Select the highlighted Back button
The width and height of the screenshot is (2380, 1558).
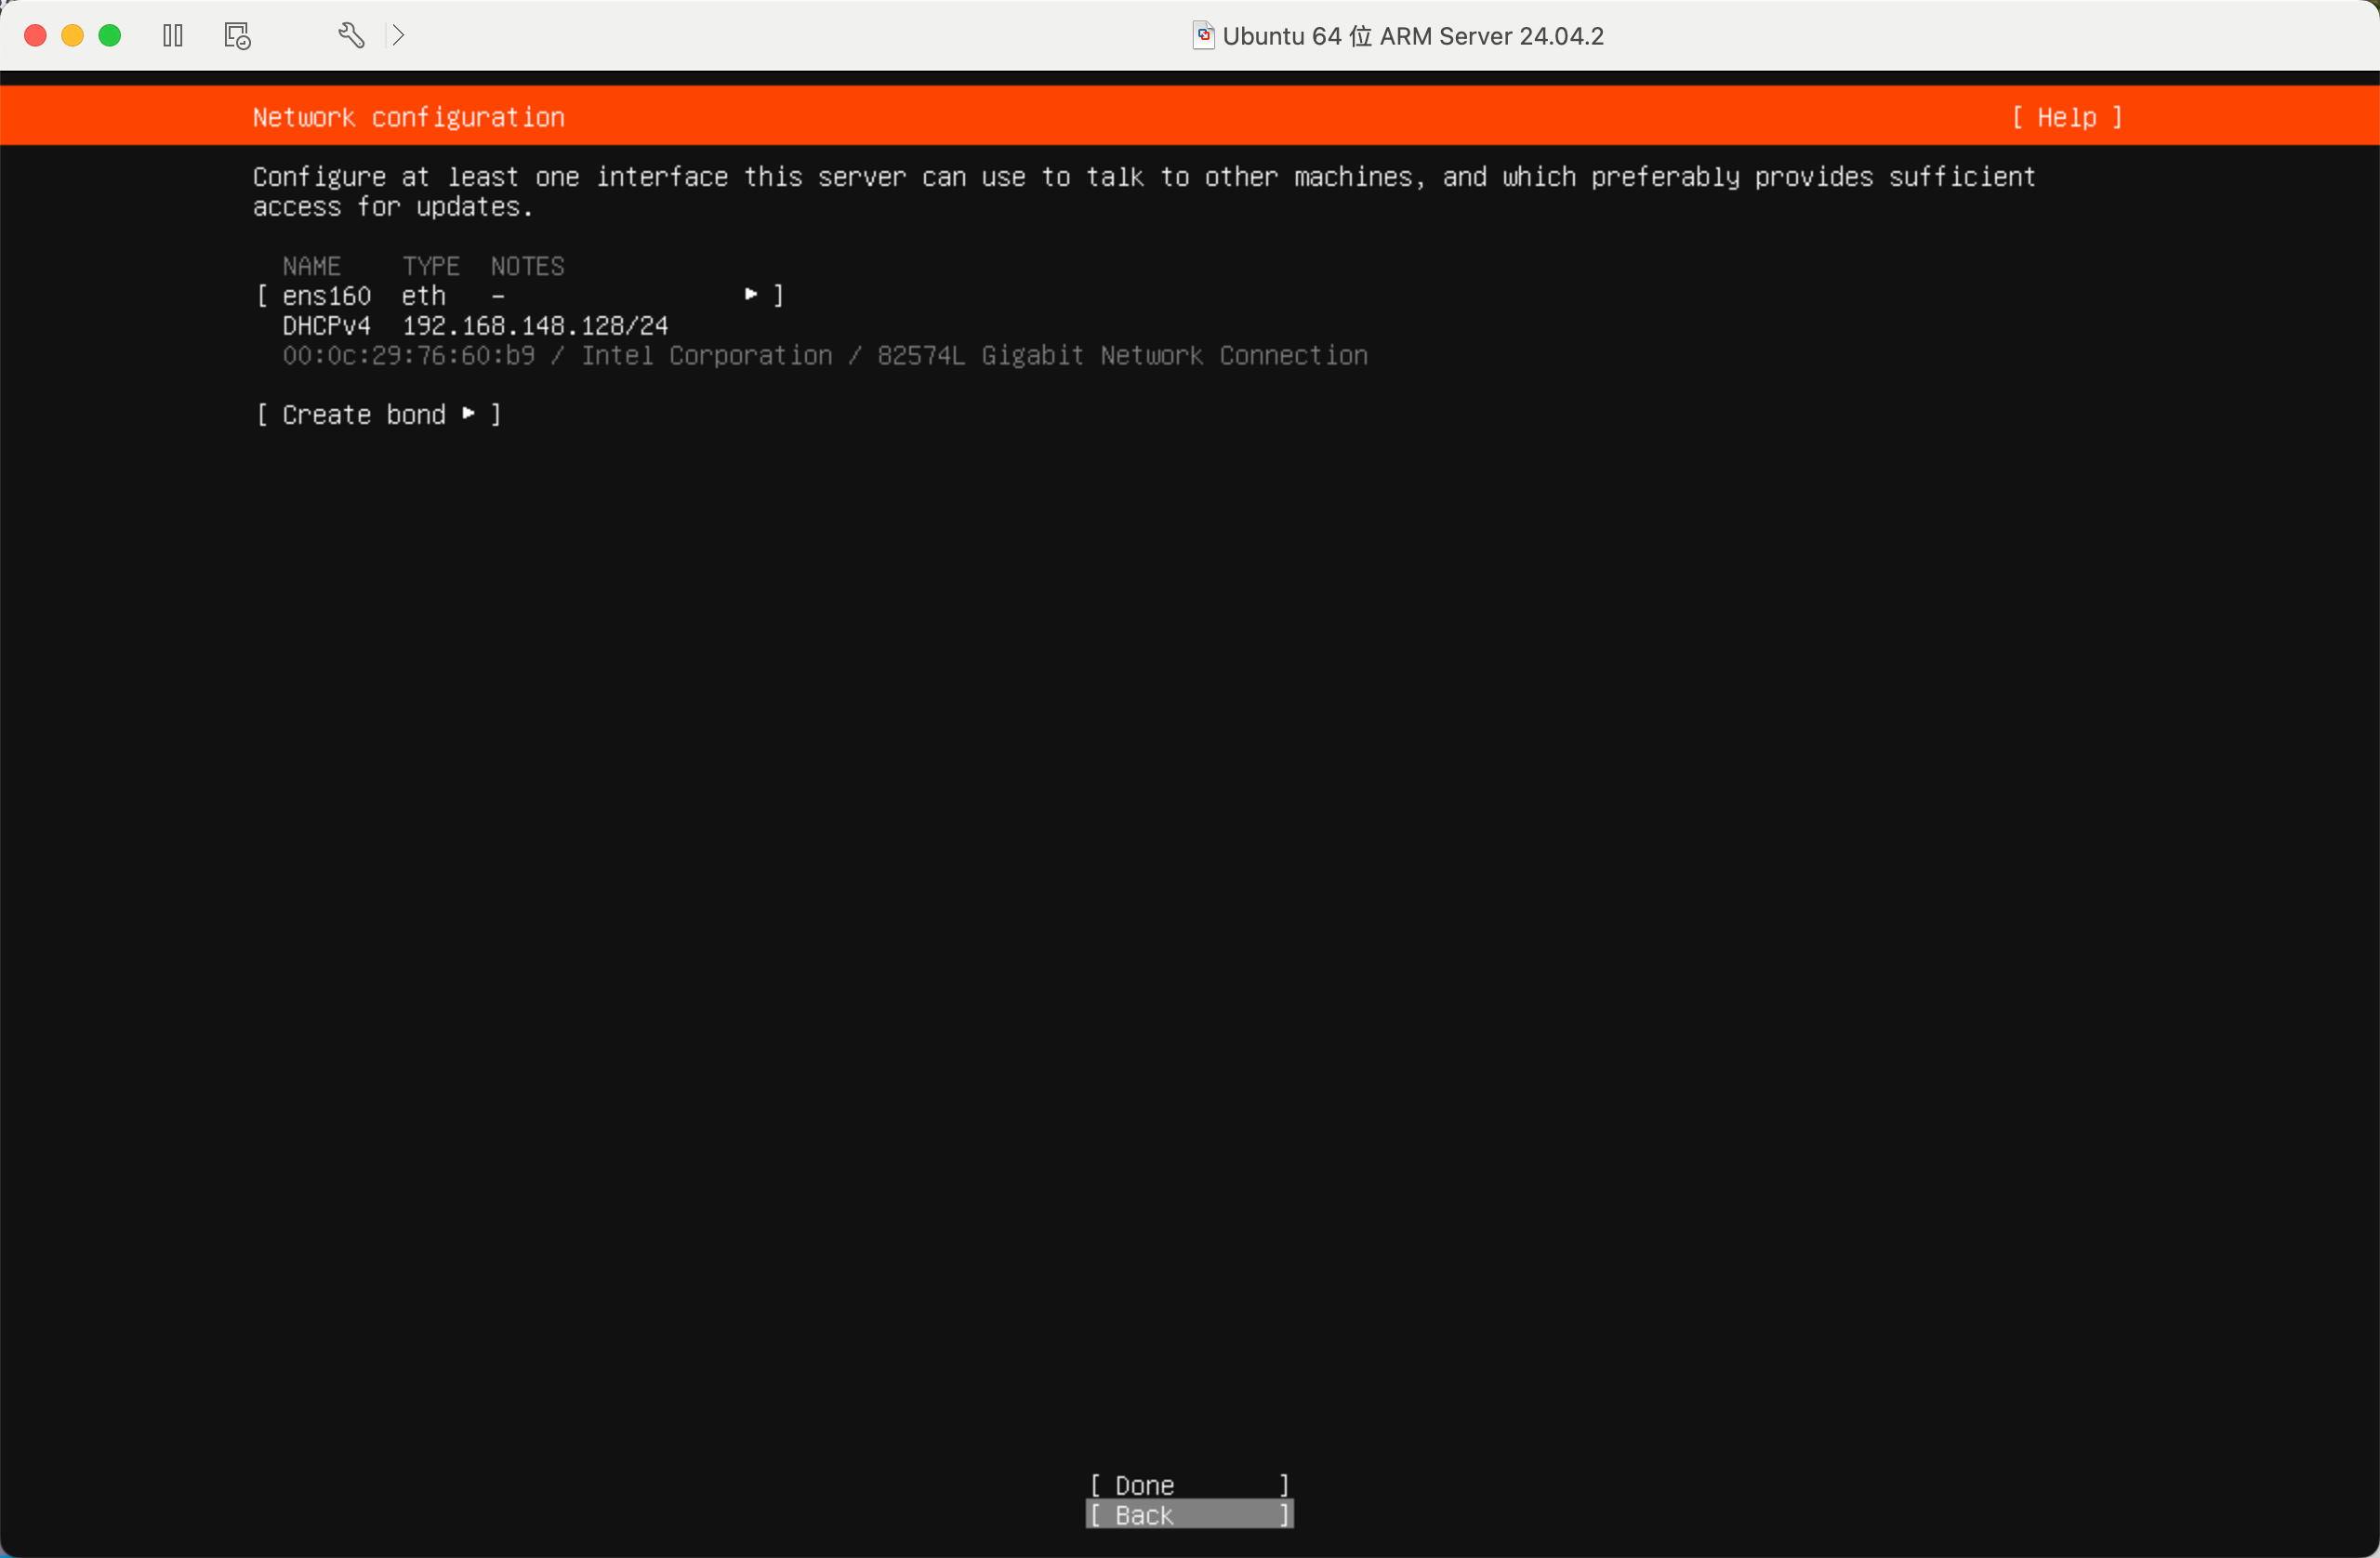click(x=1190, y=1515)
